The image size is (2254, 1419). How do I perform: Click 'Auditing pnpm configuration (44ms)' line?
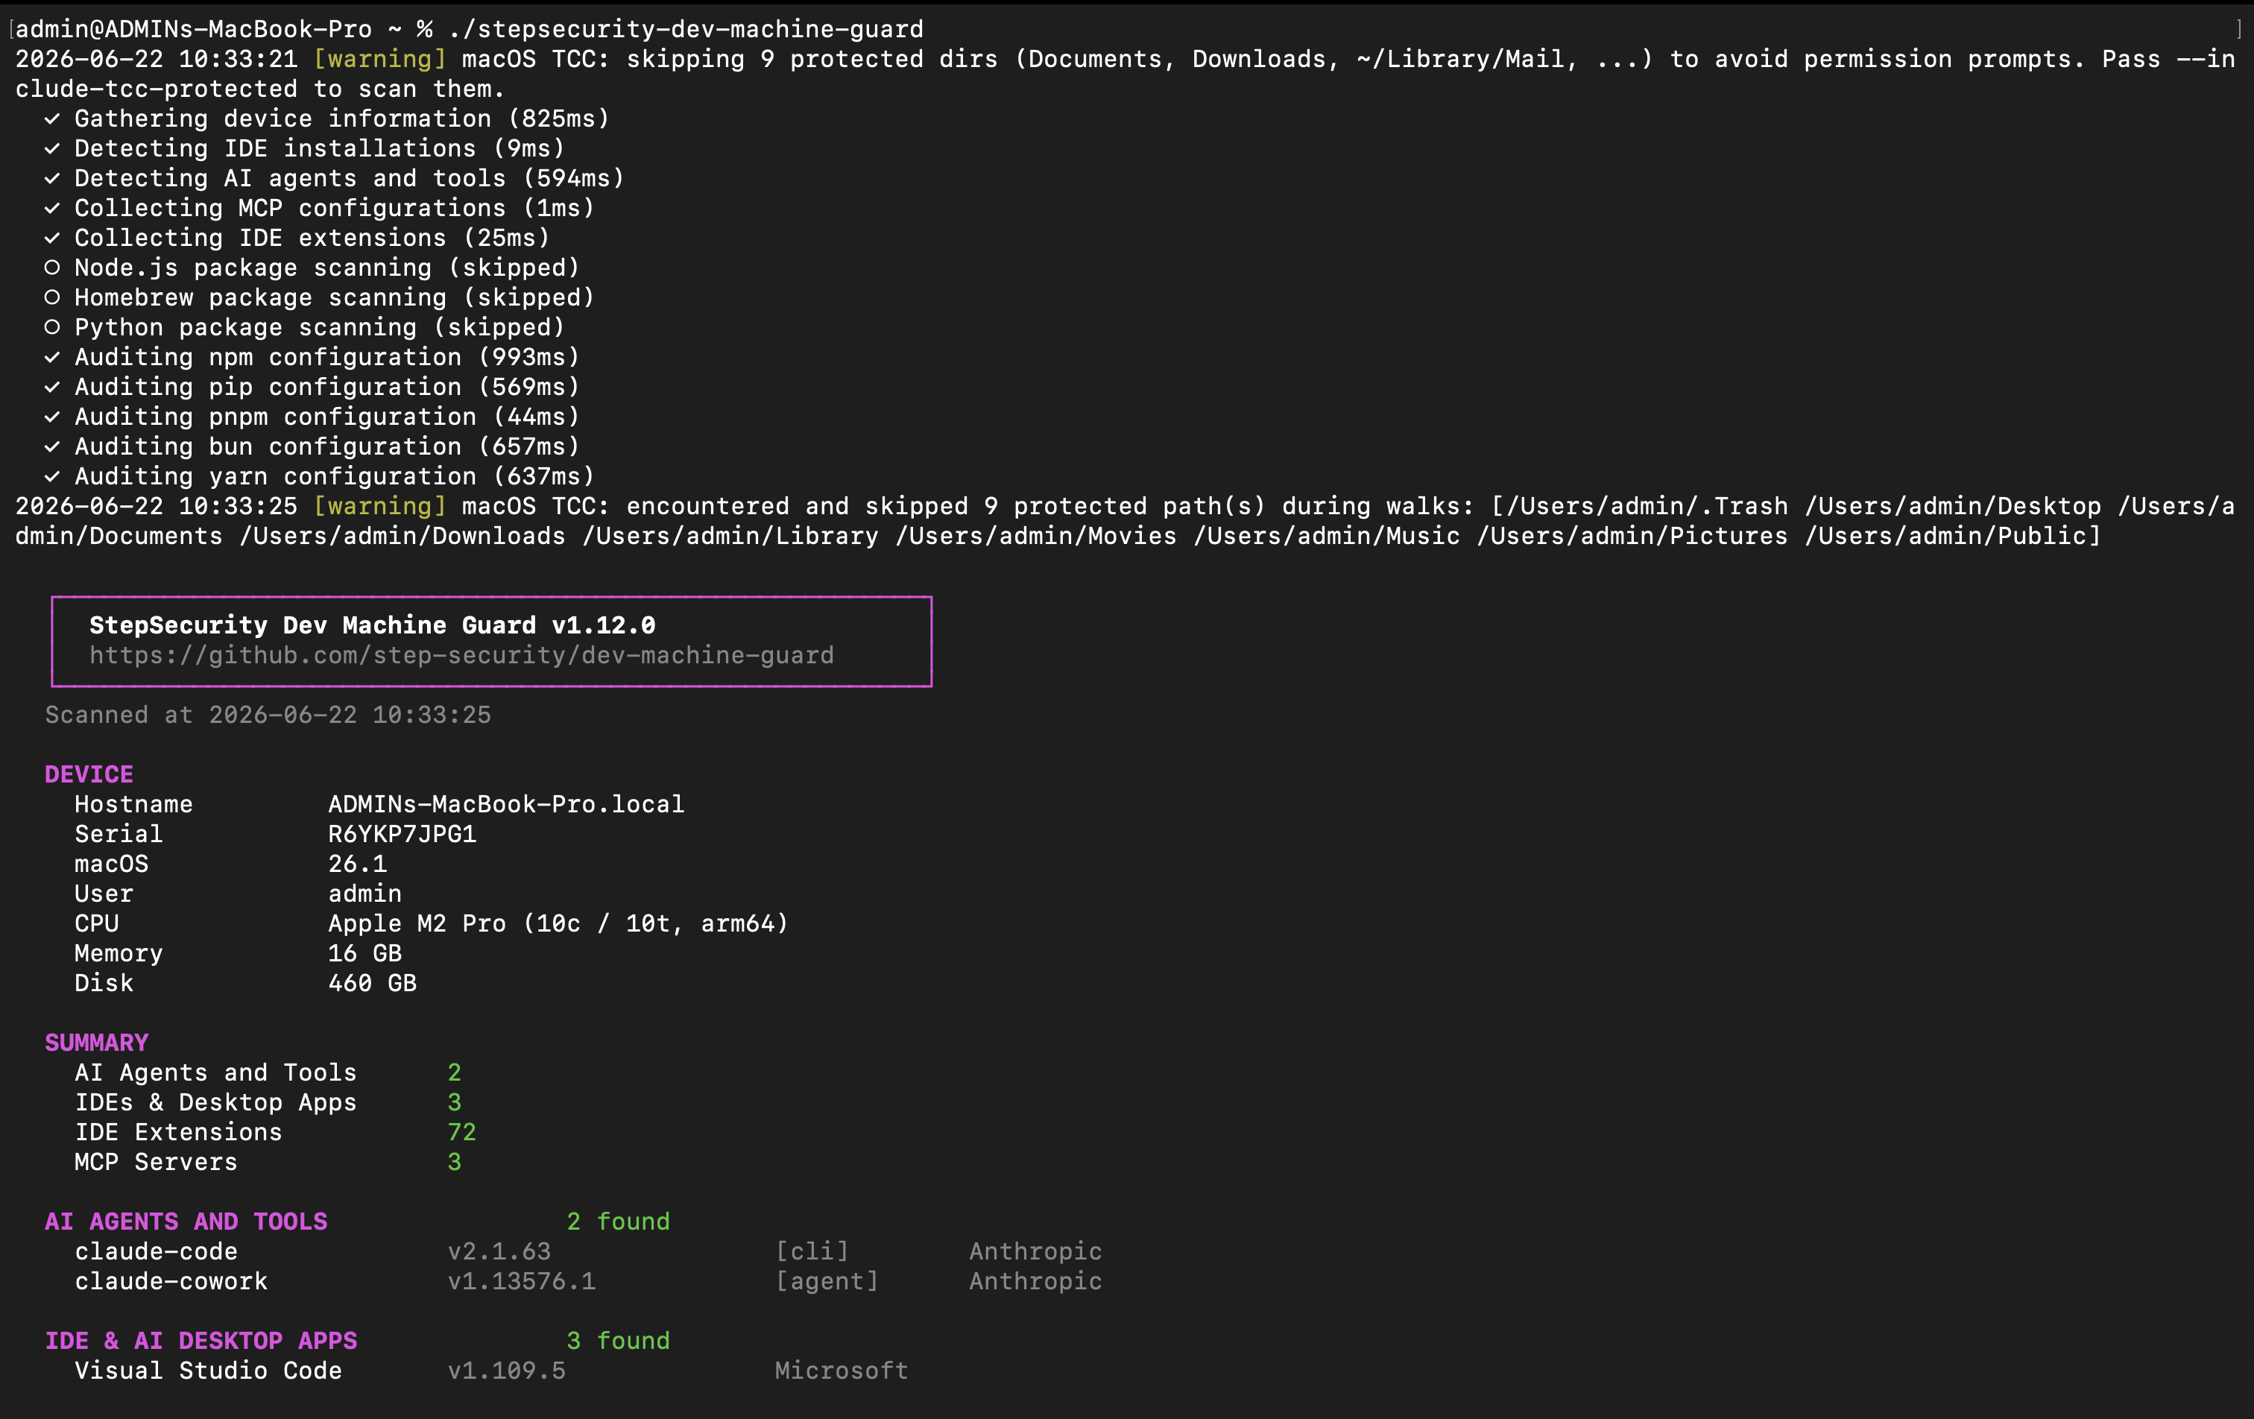point(312,417)
